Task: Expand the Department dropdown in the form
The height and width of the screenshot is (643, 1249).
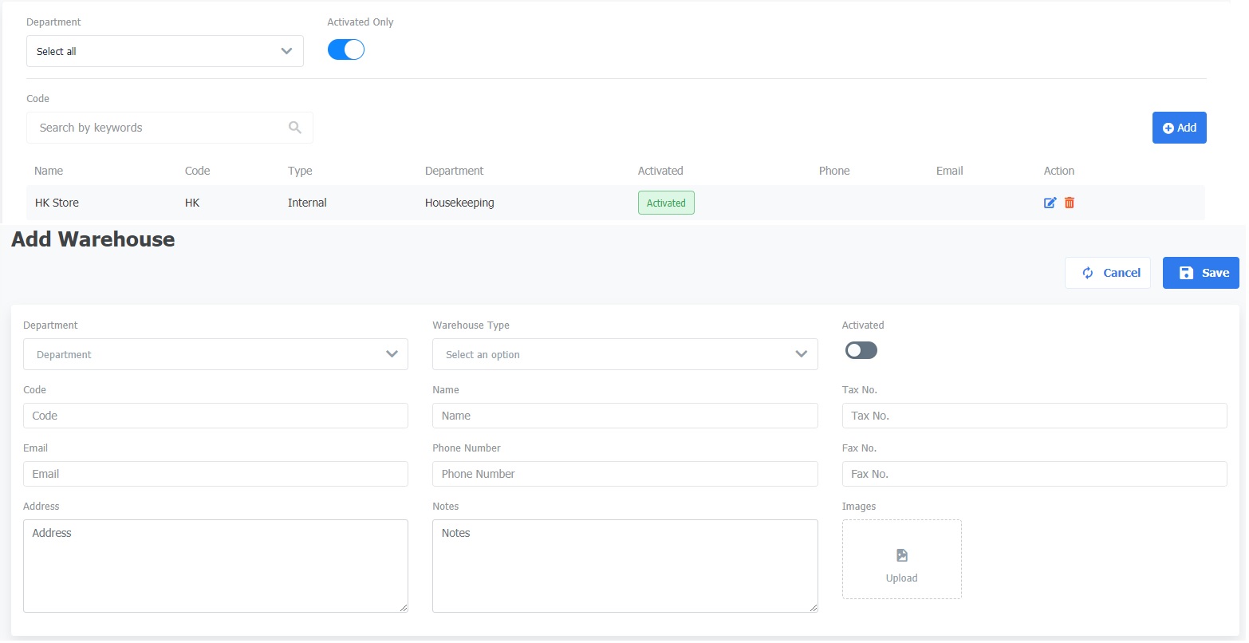Action: pos(215,354)
